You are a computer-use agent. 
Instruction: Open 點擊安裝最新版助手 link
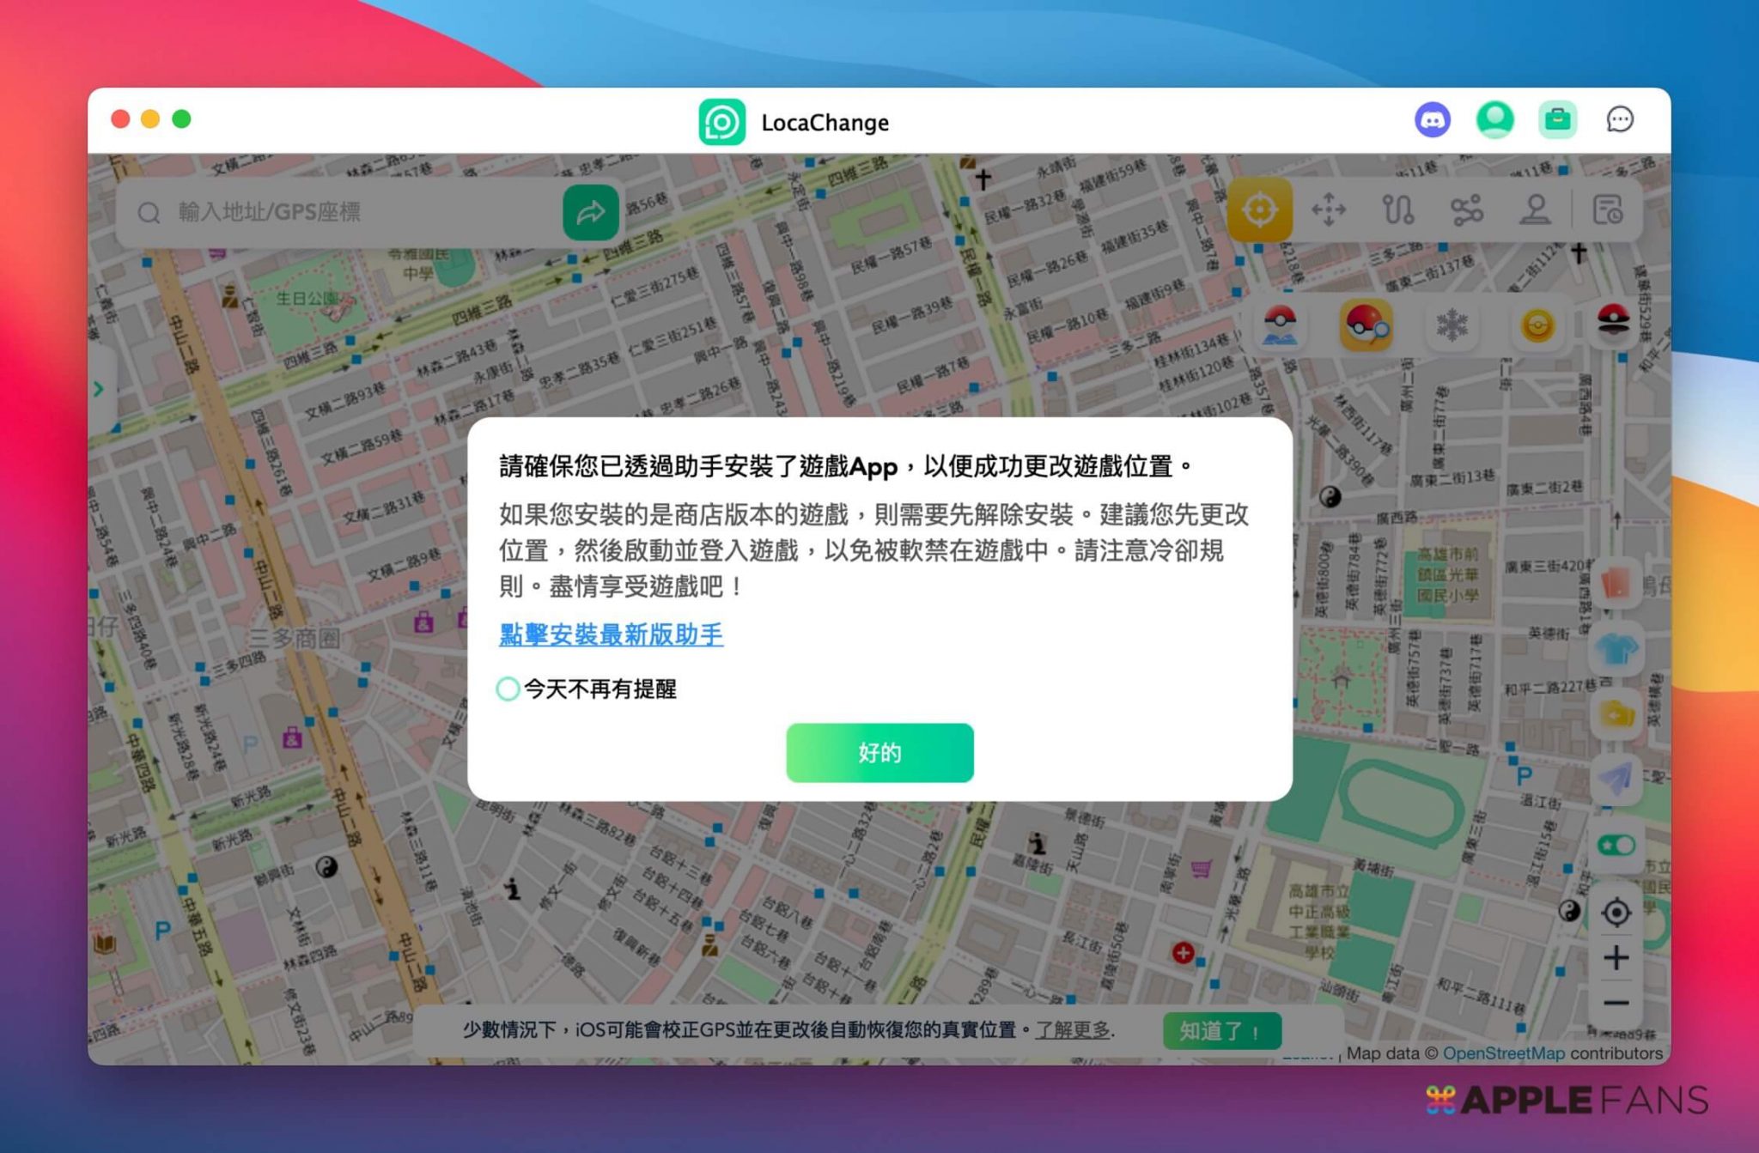611,634
